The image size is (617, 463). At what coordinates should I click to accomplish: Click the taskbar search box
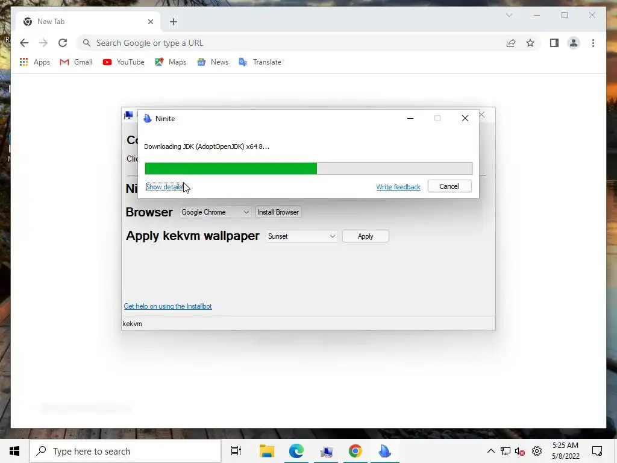[x=125, y=451]
